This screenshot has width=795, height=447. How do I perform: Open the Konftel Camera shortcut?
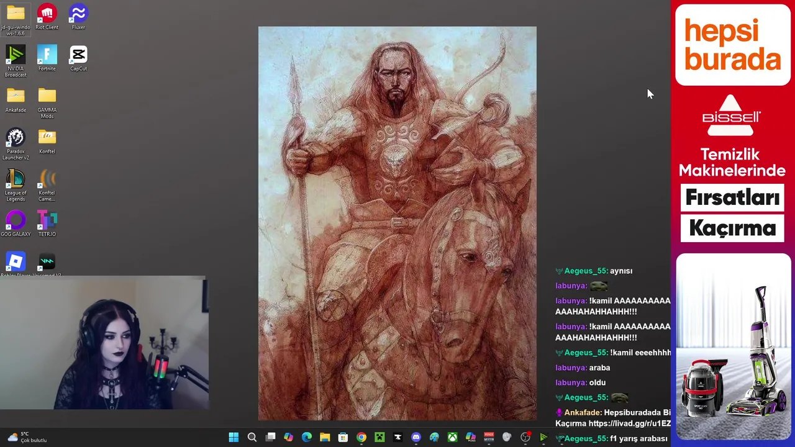tap(47, 186)
